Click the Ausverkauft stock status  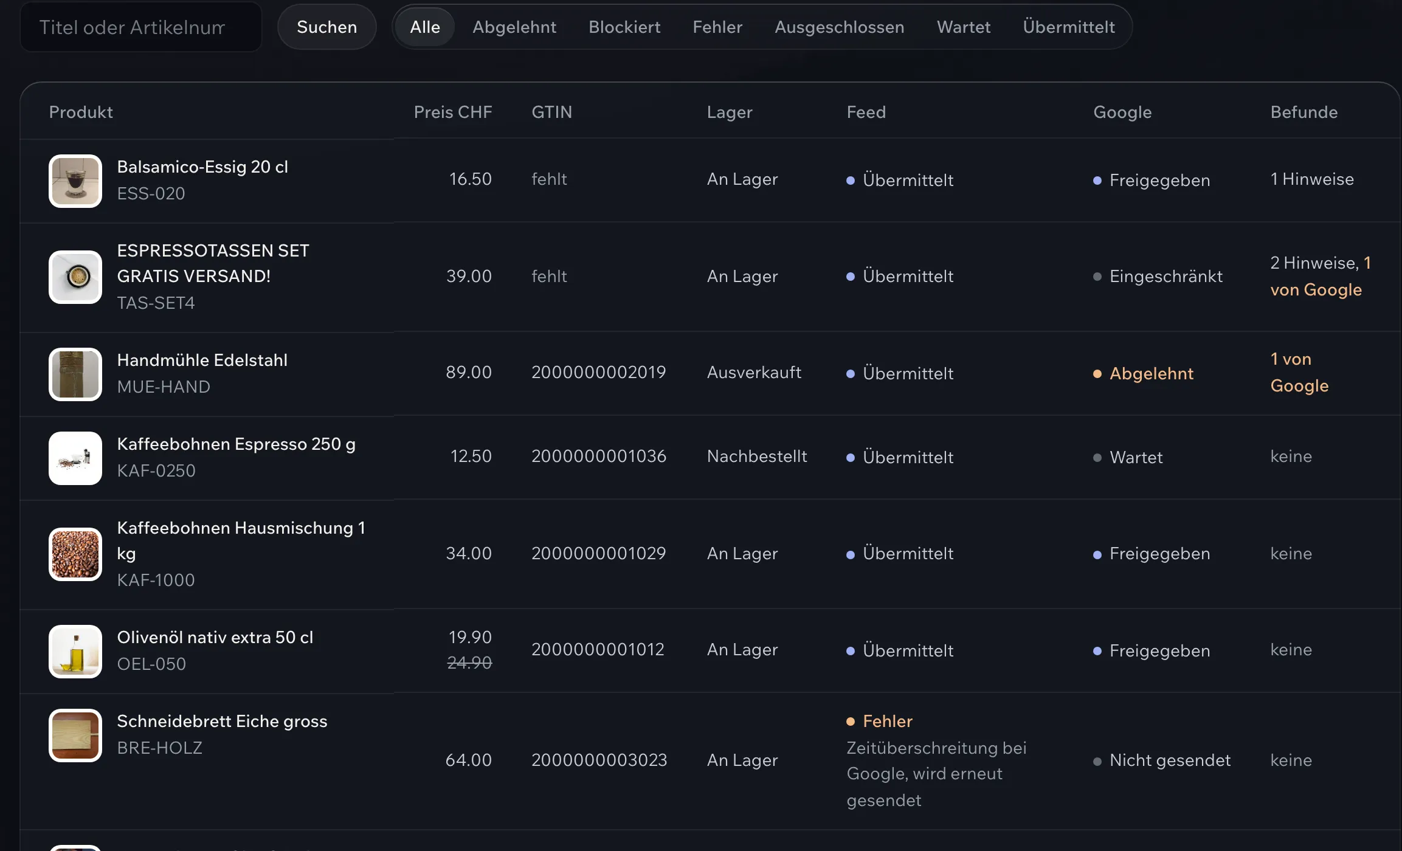(x=754, y=372)
